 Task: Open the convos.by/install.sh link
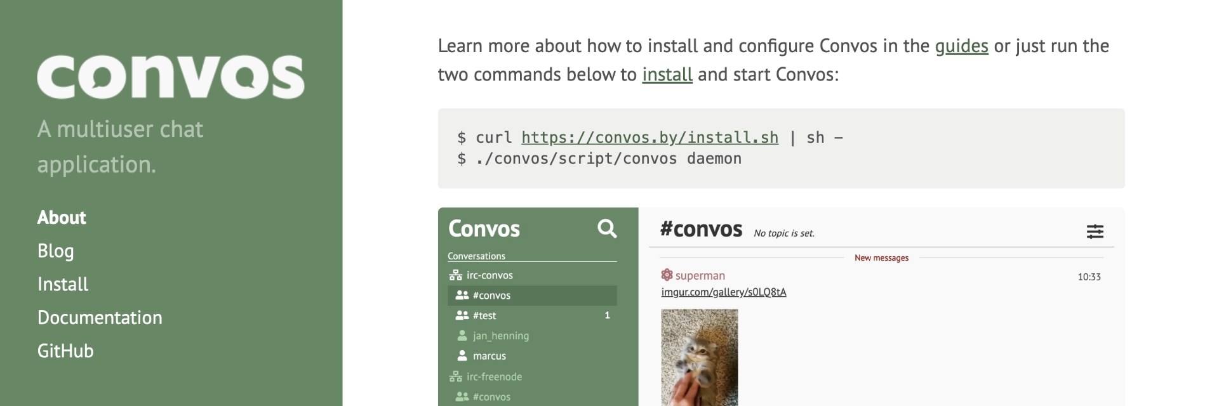[649, 138]
